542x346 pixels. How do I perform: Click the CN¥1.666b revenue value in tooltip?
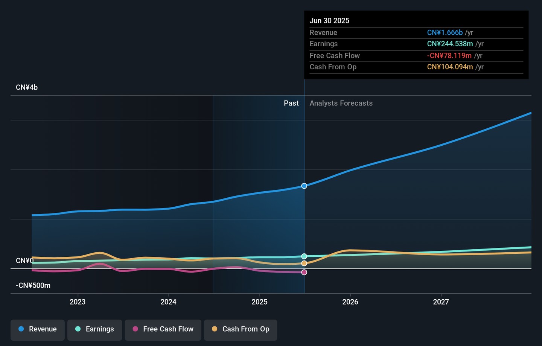click(445, 33)
